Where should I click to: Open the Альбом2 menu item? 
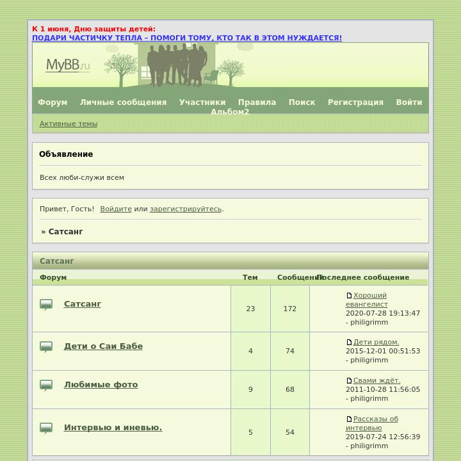(x=230, y=112)
